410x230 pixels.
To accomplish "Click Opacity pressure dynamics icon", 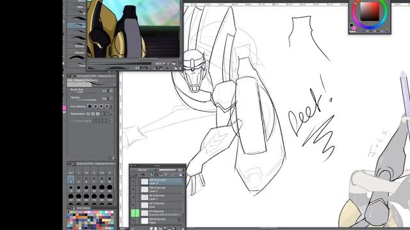I will click(x=111, y=98).
